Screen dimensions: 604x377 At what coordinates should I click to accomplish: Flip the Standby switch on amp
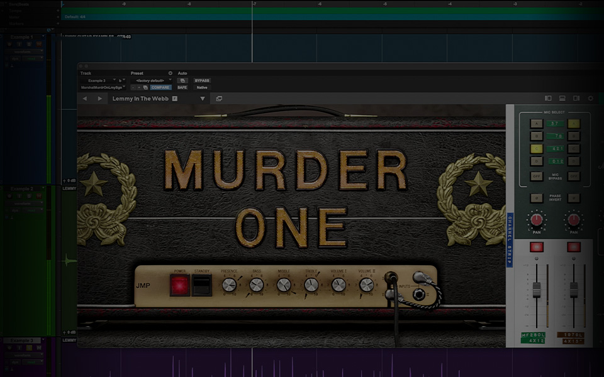(201, 285)
